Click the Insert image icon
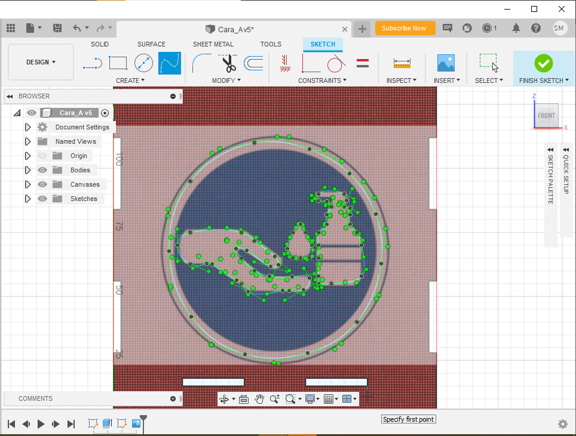This screenshot has height=436, width=576. pos(446,63)
